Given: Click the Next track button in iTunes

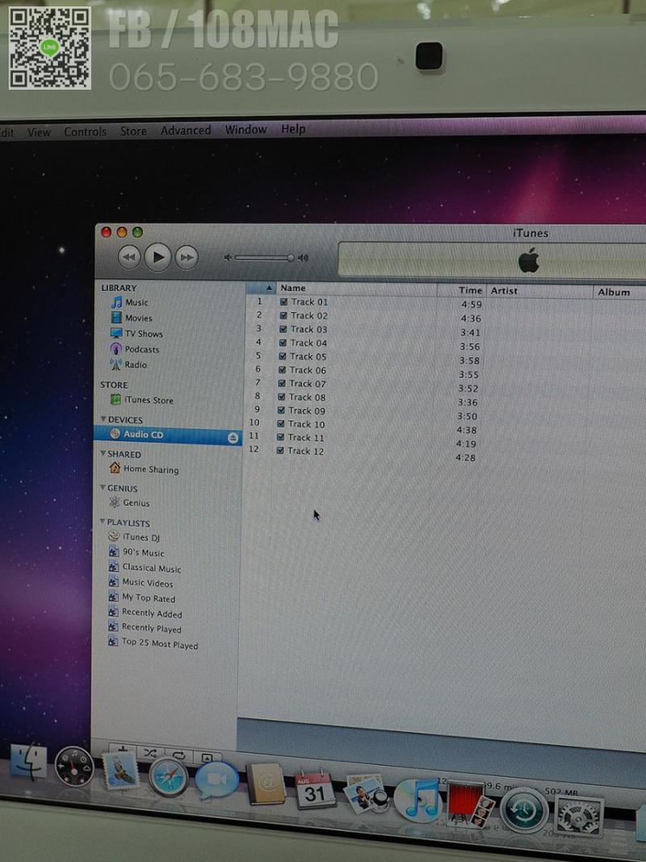Looking at the screenshot, I should (187, 257).
